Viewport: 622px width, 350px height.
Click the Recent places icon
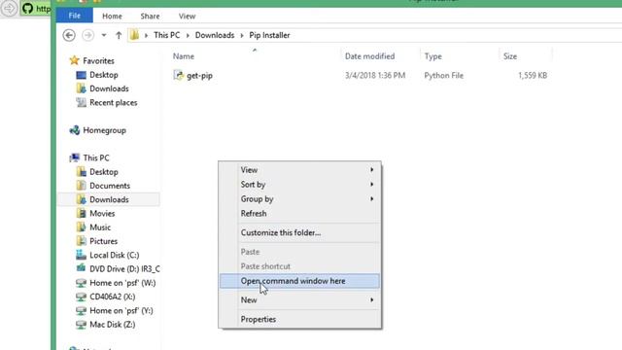tap(81, 102)
